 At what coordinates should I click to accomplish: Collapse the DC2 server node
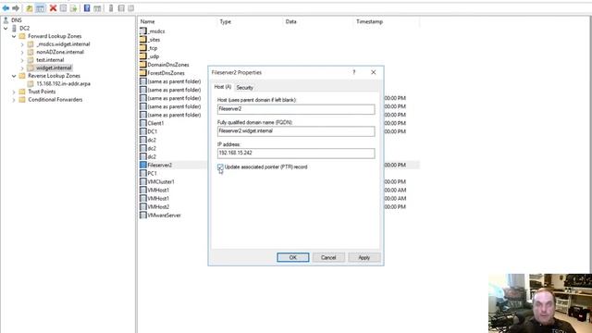6,28
